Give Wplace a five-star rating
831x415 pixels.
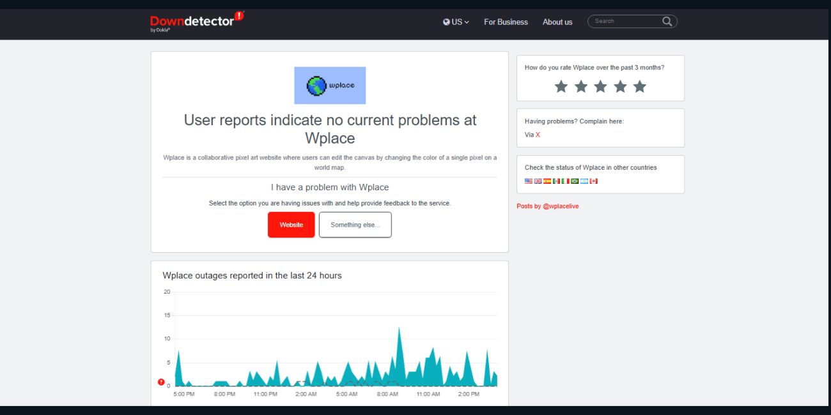639,86
